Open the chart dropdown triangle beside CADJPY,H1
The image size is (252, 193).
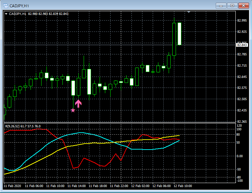6,14
